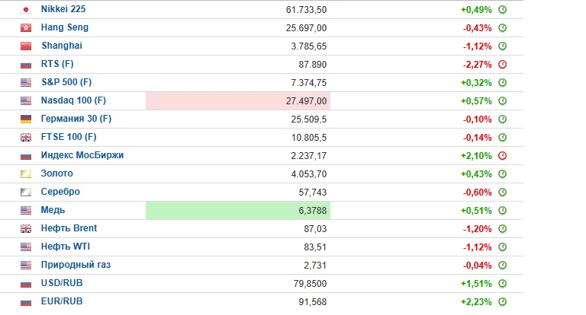
Task: Click the highlighted Nasdaq price 27.497,00
Action: coord(306,101)
